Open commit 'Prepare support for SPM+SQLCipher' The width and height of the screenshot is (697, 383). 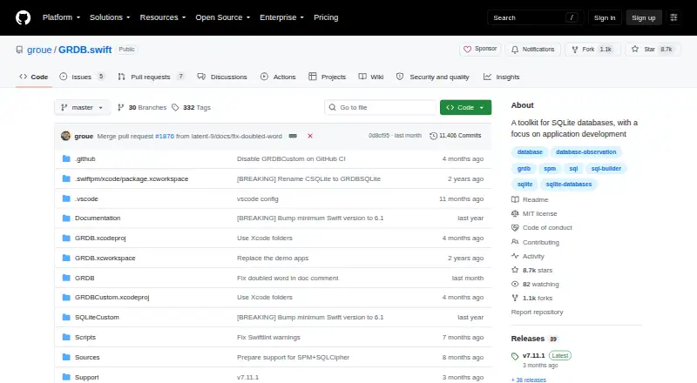coord(293,357)
